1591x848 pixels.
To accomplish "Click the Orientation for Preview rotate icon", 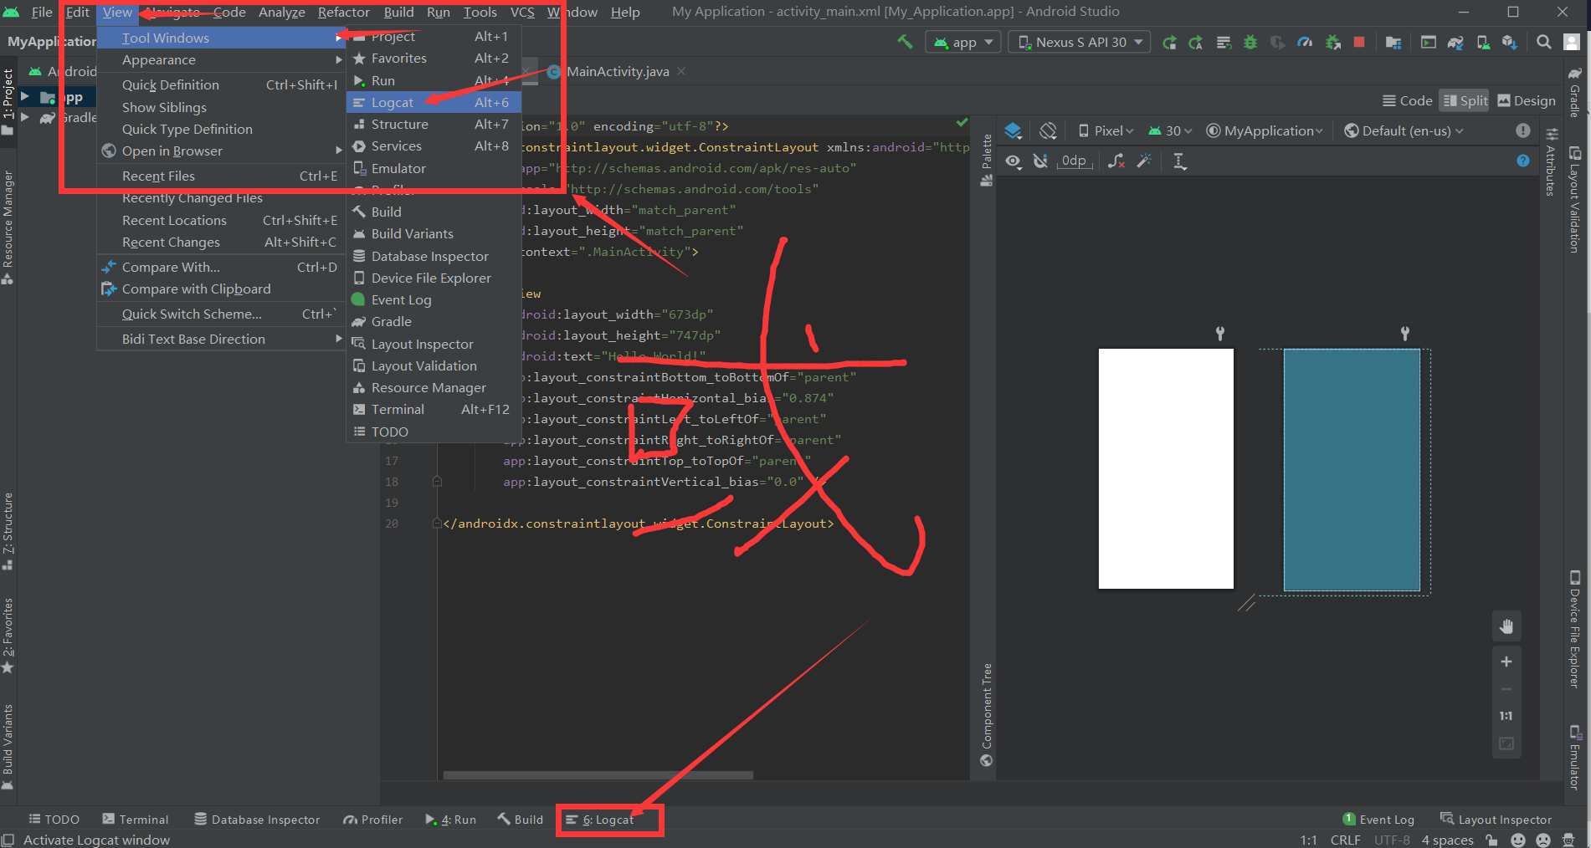I will [x=1048, y=130].
